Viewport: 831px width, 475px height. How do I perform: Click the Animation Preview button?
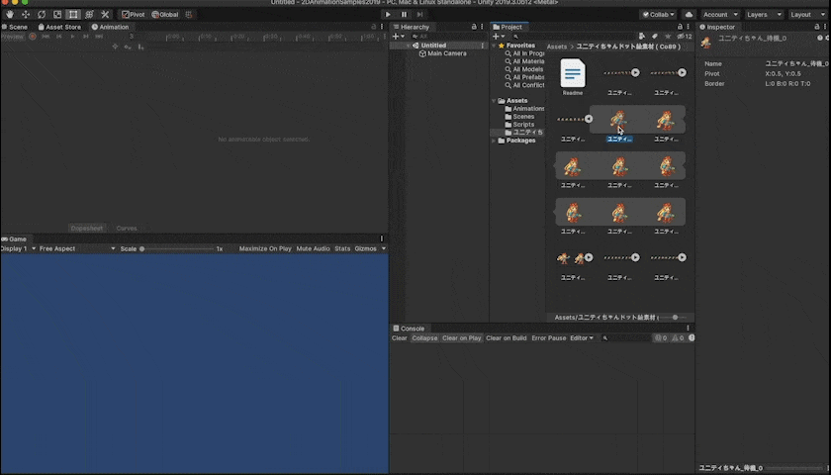click(x=12, y=37)
